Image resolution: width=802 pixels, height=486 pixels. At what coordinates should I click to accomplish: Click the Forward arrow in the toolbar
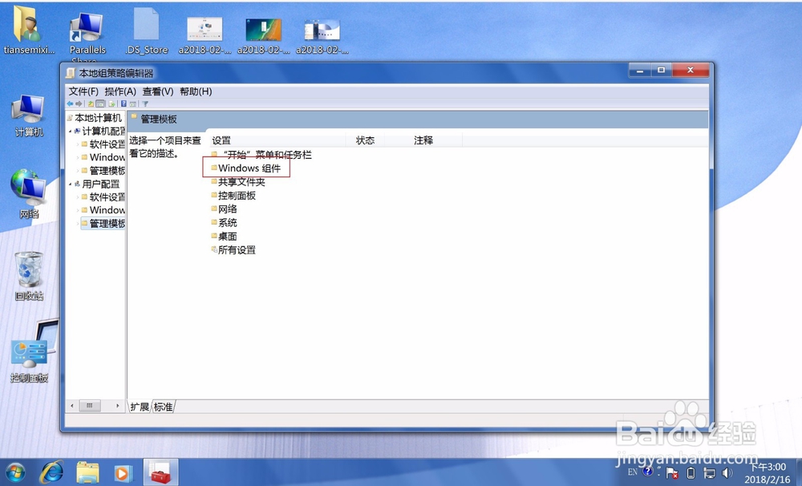[x=79, y=103]
